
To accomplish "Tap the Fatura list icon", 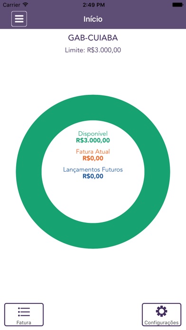I will point(24,312).
